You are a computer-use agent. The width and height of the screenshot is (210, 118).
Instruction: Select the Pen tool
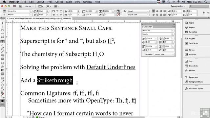click(2, 49)
